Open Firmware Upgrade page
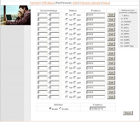Screen dimensions: 140x122 pos(90,3)
